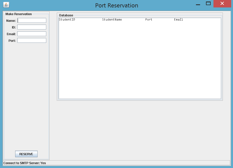The image size is (233, 168).
Task: Click the 'Make Reservation' panel title
Action: coord(19,14)
